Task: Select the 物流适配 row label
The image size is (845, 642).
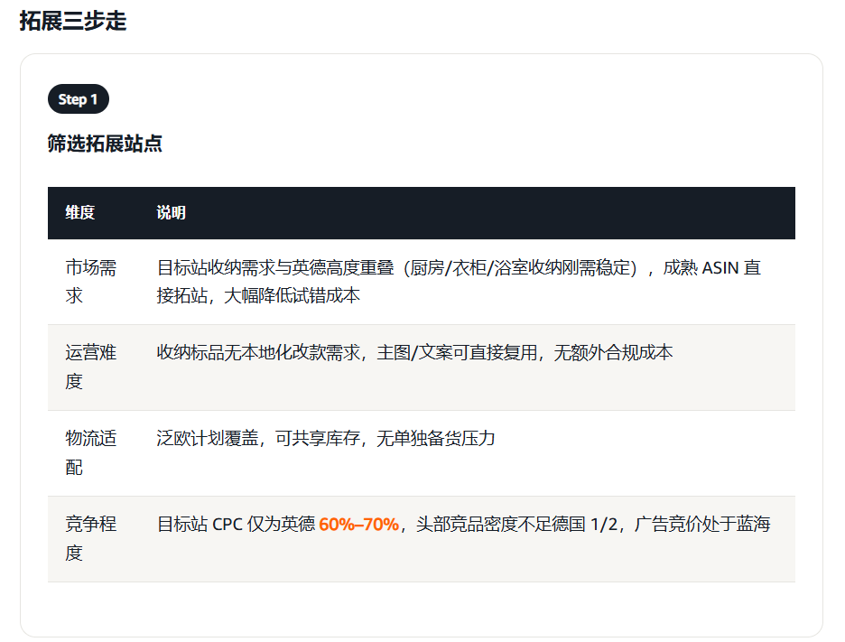Action: [x=90, y=452]
